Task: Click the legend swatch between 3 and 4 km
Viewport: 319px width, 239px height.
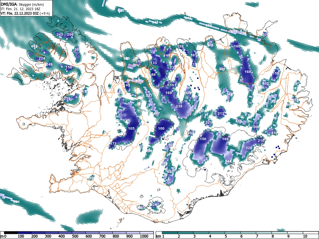Action: click(x=201, y=233)
